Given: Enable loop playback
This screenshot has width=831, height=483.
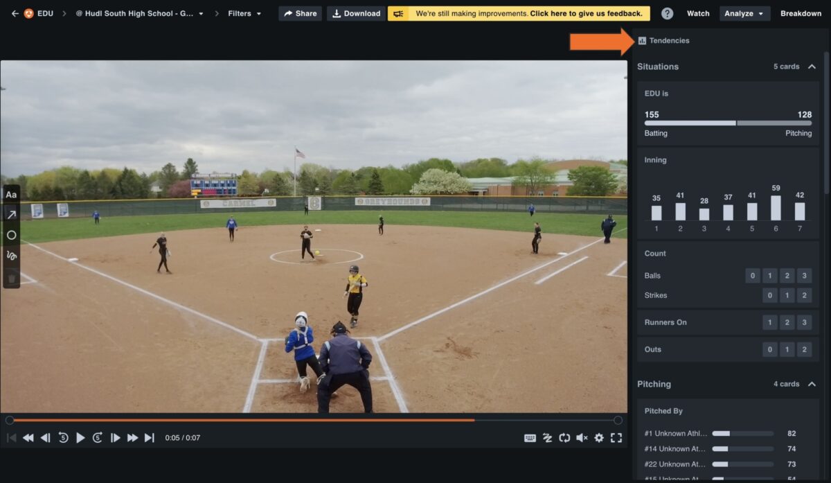Looking at the screenshot, I should tap(565, 437).
